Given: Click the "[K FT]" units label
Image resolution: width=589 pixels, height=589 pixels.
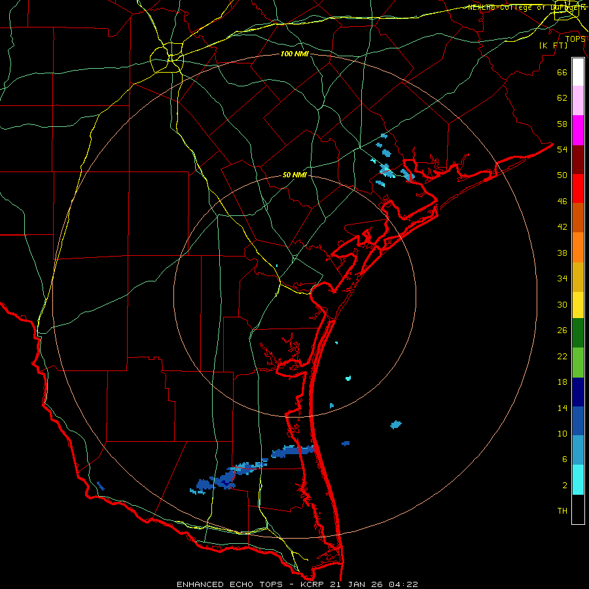Looking at the screenshot, I should coord(553,45).
